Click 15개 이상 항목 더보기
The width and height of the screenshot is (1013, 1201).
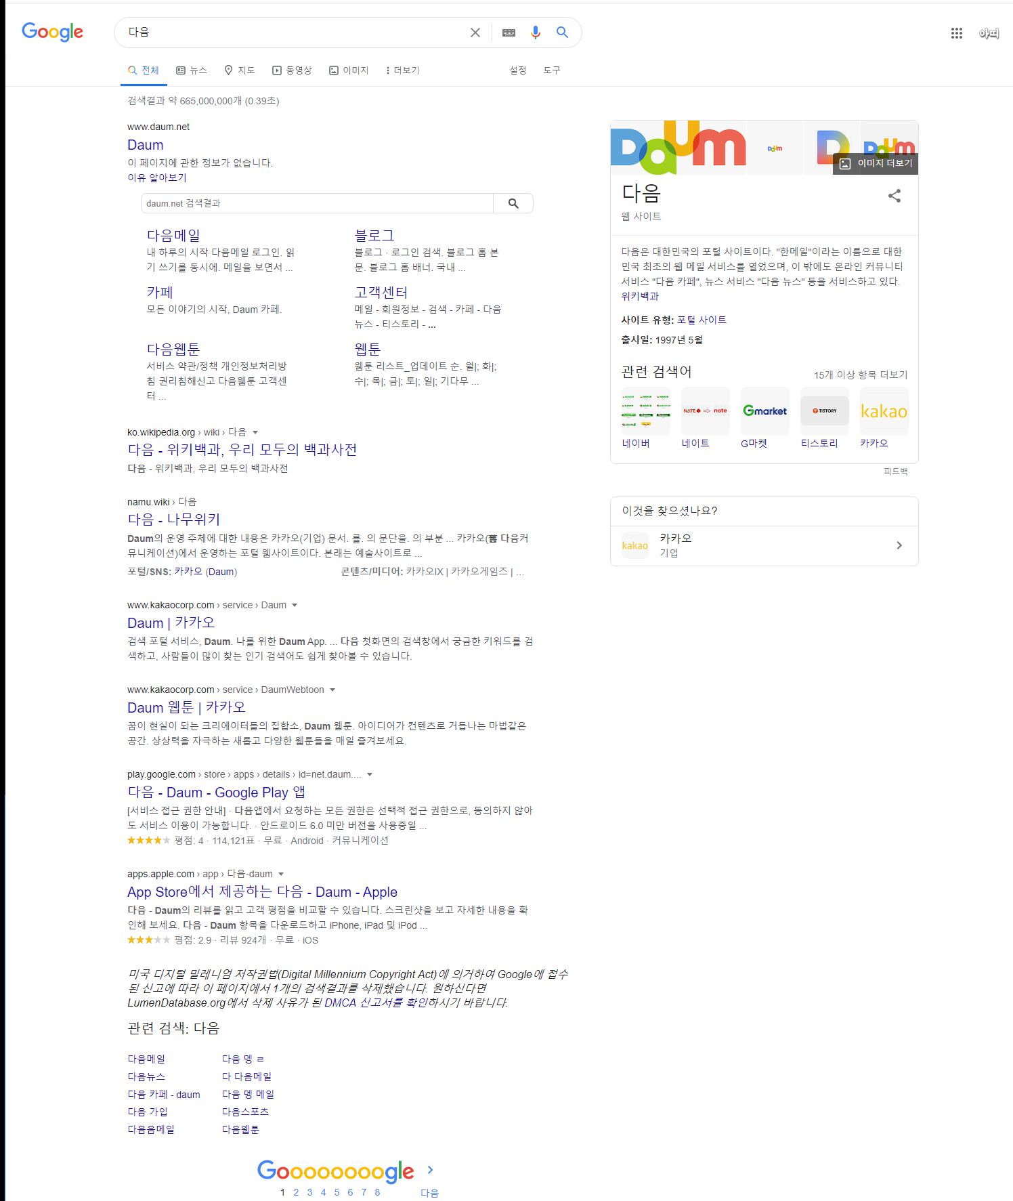861,375
